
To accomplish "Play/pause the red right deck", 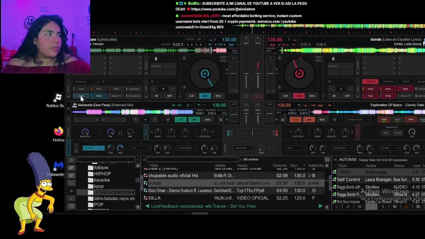I will (x=299, y=96).
